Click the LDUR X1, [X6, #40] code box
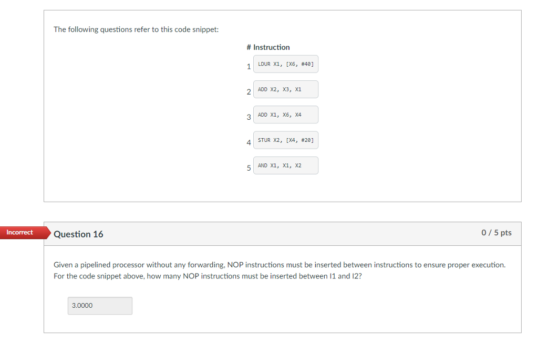This screenshot has height=343, width=538. (x=286, y=64)
